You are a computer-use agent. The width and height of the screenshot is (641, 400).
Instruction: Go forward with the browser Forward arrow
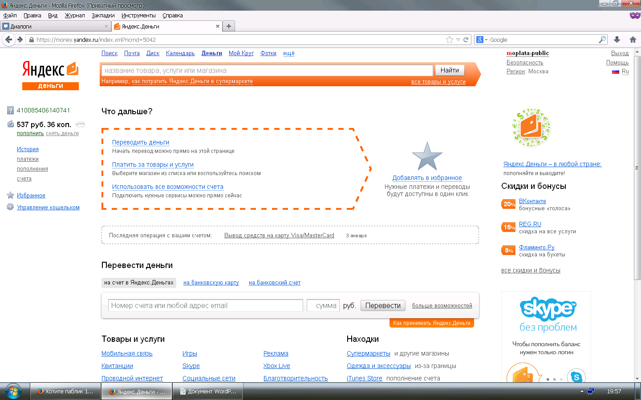point(20,40)
